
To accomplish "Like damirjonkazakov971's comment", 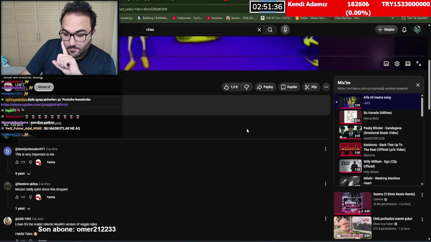I will (x=17, y=162).
